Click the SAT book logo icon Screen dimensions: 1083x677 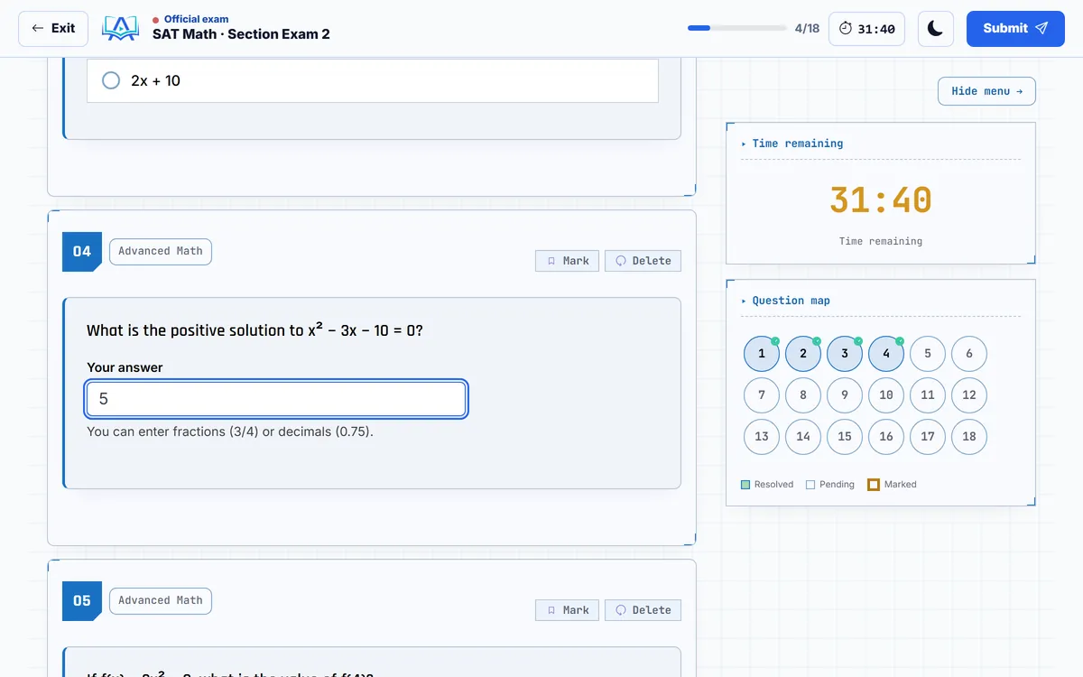click(120, 29)
